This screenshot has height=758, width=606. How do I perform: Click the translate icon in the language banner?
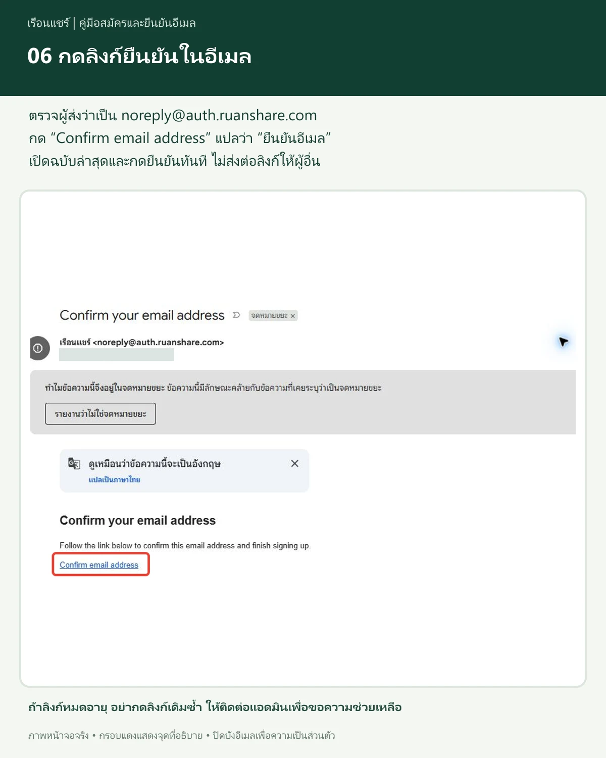click(74, 463)
